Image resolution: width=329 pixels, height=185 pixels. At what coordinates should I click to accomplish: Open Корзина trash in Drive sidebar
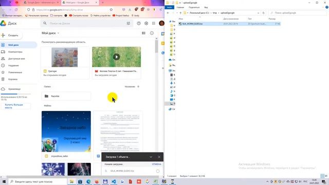(x=13, y=79)
